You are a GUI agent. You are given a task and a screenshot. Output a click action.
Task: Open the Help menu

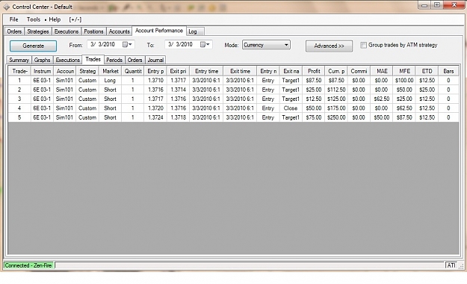pos(55,19)
